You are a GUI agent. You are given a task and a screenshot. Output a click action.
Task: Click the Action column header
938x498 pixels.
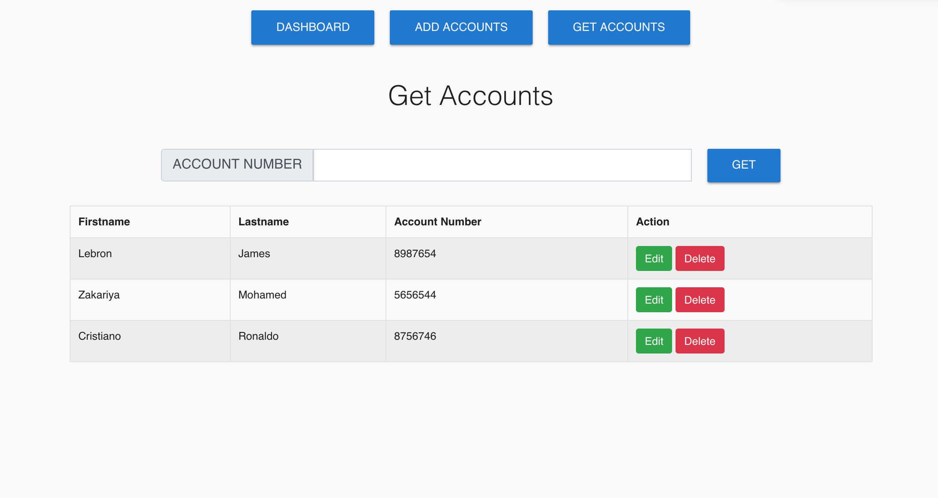(x=652, y=222)
